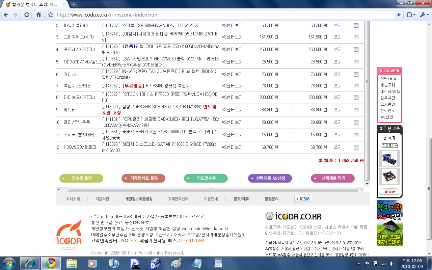Image resolution: width=432 pixels, height=270 pixels.
Task: Open 개인정보취급방침 footer menu
Action: point(139,199)
